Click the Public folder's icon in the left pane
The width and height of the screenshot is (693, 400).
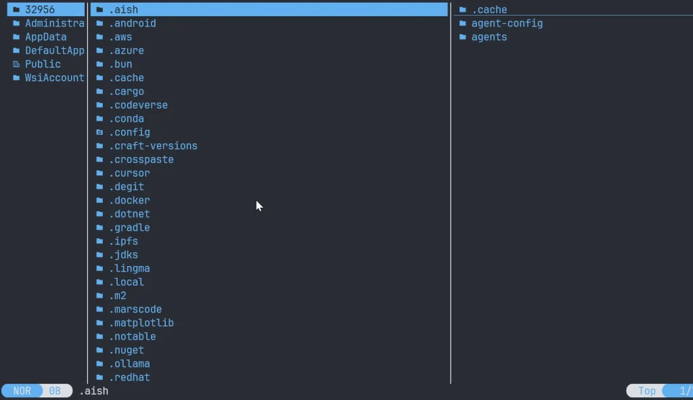(x=16, y=64)
